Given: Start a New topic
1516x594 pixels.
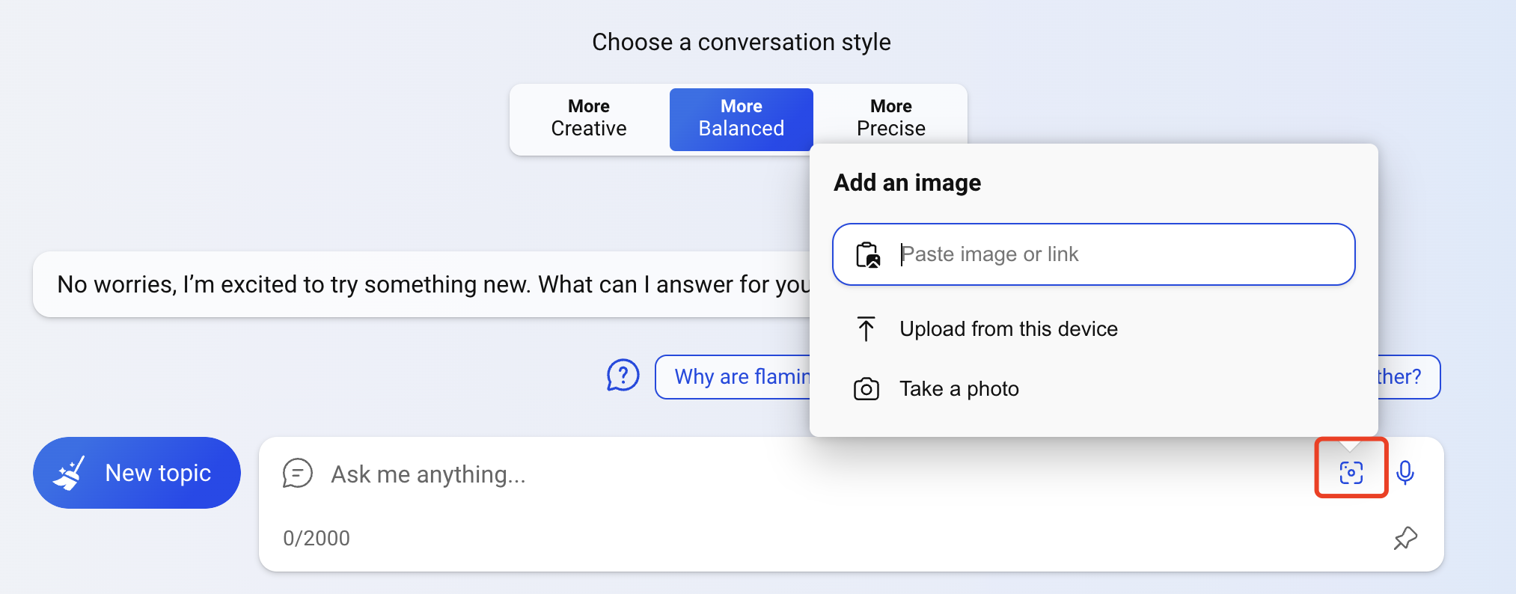Looking at the screenshot, I should pos(137,473).
